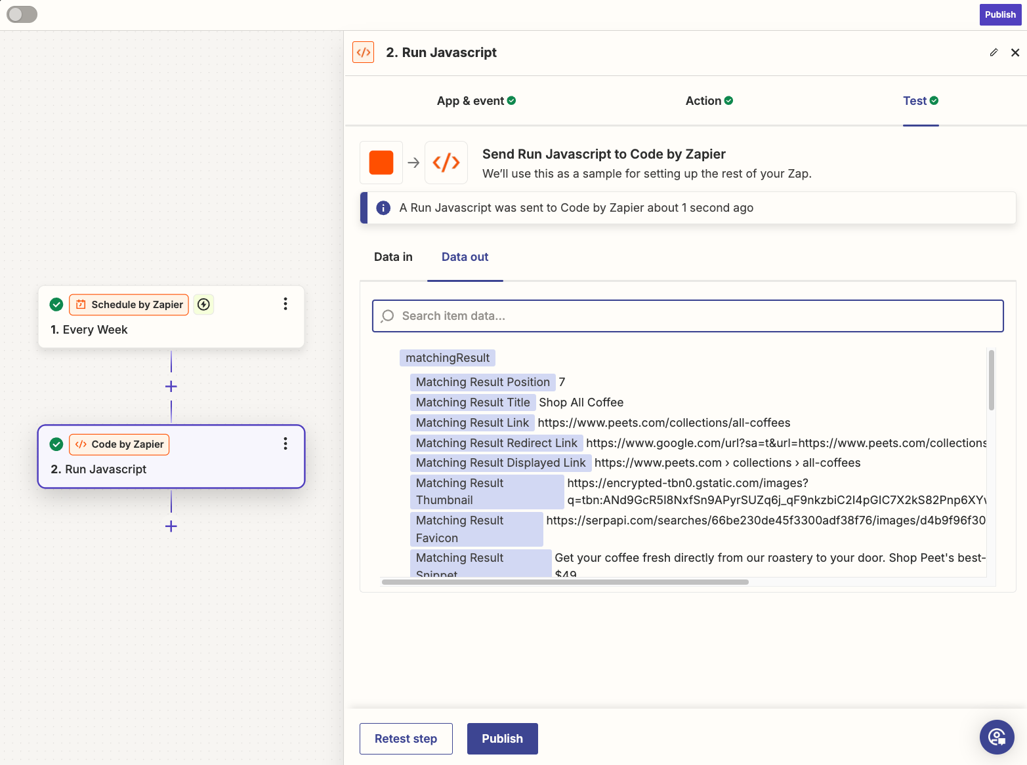This screenshot has width=1027, height=765.
Task: Switch to the Data in tab
Action: [x=393, y=257]
